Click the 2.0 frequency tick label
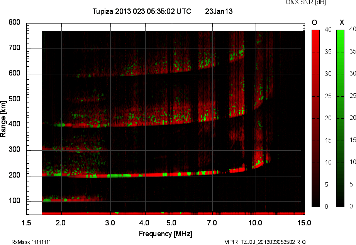Image resolution: width=356 pixels, height=245 pixels. (61, 223)
